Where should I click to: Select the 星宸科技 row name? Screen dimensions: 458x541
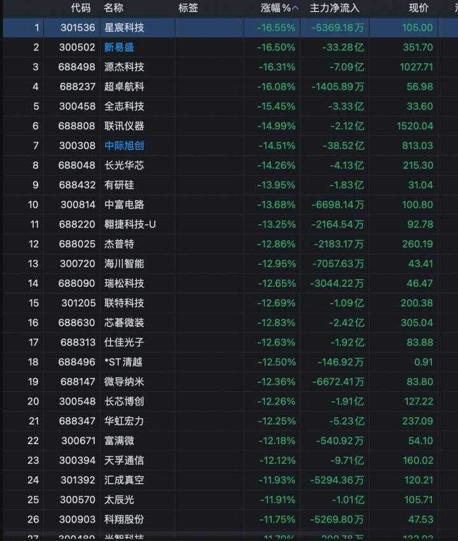[x=124, y=27]
